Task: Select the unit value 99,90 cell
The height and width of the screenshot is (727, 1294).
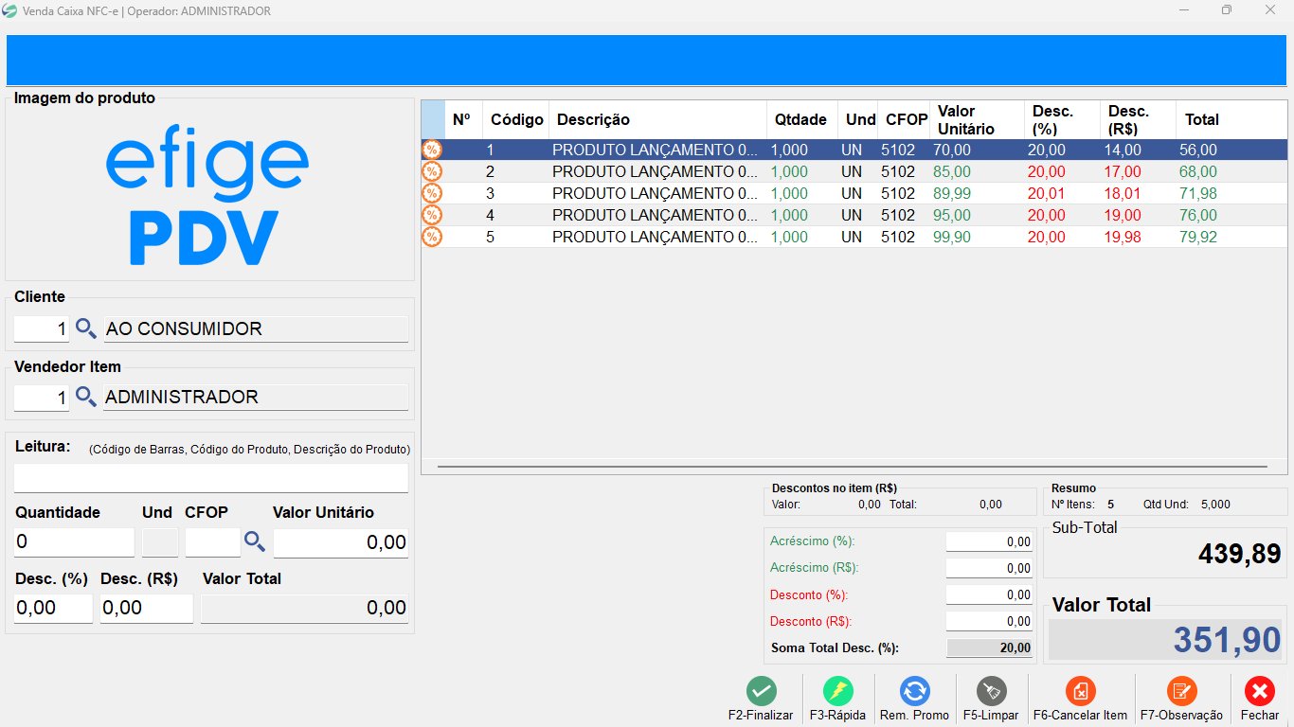Action: pyautogui.click(x=977, y=237)
